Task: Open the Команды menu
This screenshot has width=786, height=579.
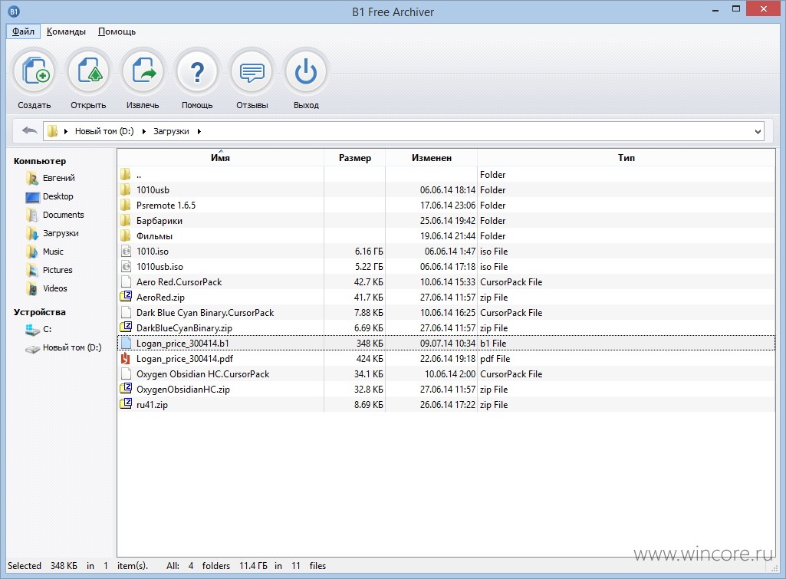Action: coord(66,31)
